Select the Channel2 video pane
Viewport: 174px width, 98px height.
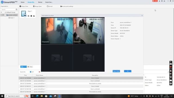point(89,30)
